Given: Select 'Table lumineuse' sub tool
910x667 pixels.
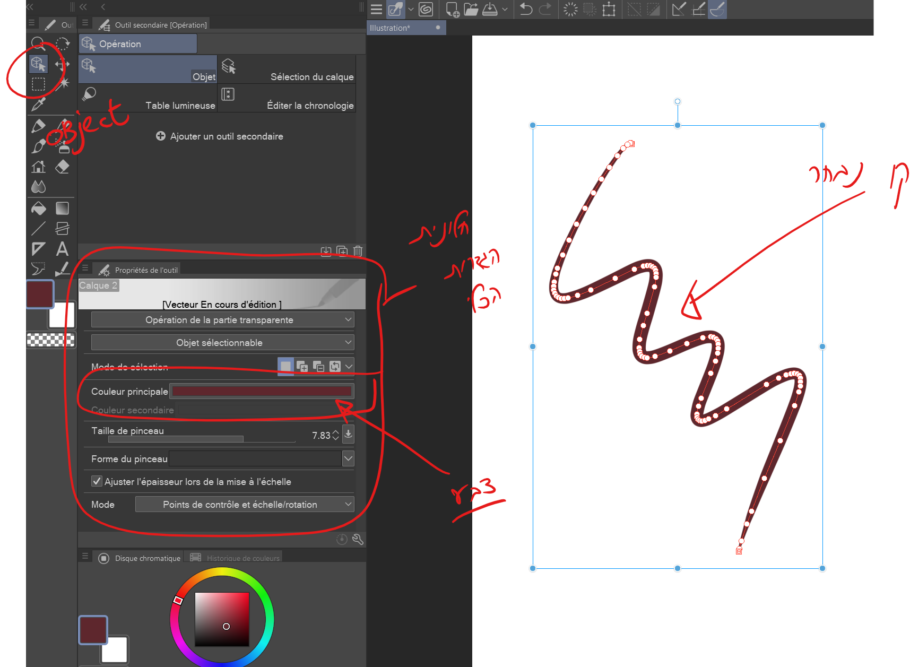Looking at the screenshot, I should (x=148, y=98).
